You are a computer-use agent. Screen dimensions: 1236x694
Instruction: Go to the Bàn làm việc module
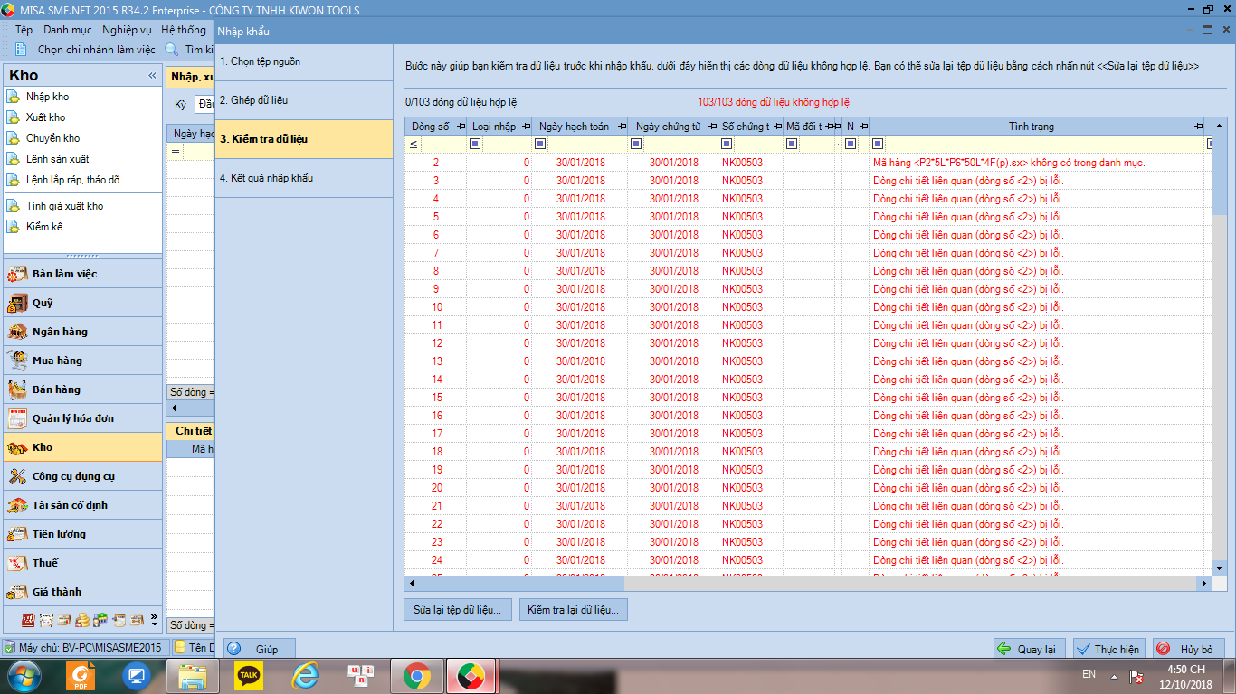pos(83,274)
